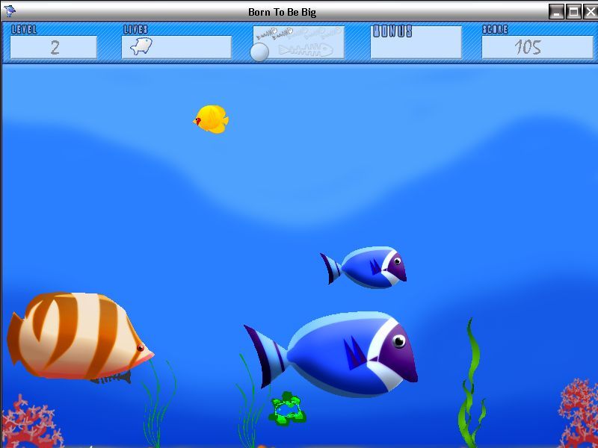Image resolution: width=598 pixels, height=448 pixels.
Task: Click the BONUS label
Action: click(392, 31)
